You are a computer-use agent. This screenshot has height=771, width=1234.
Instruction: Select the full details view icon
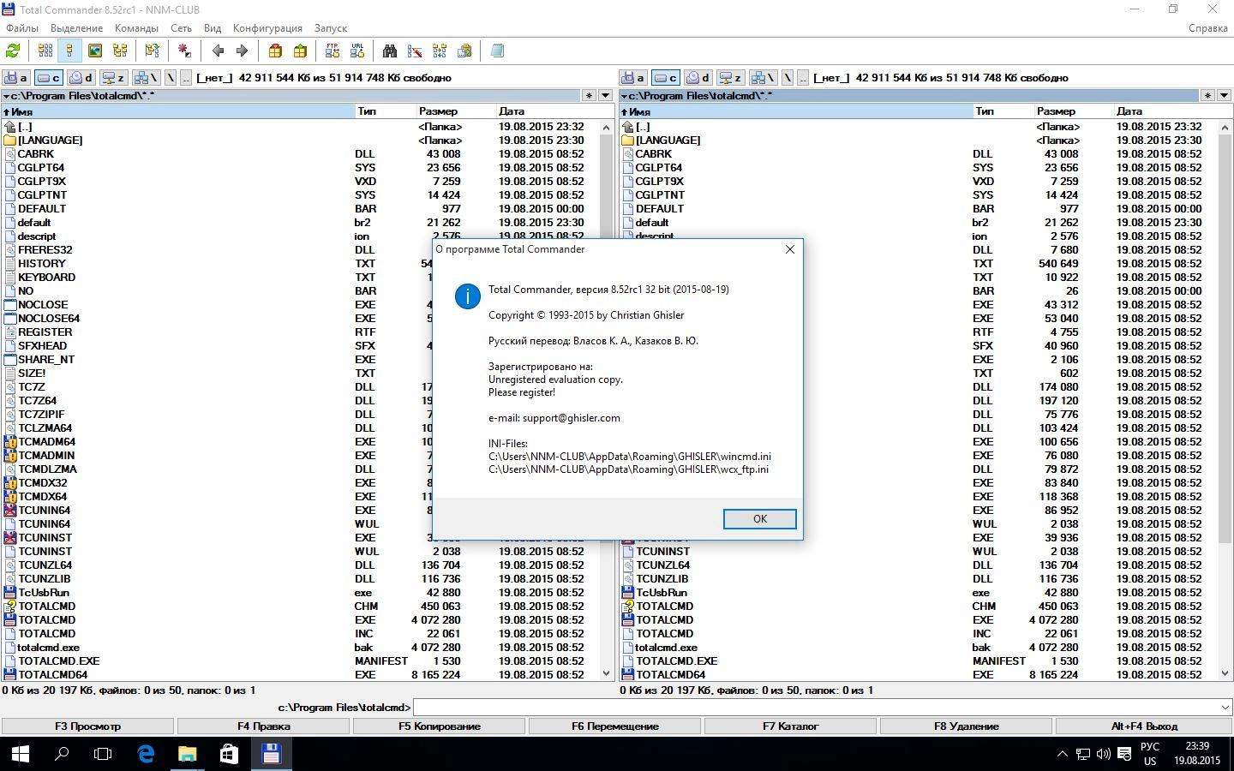click(x=70, y=51)
